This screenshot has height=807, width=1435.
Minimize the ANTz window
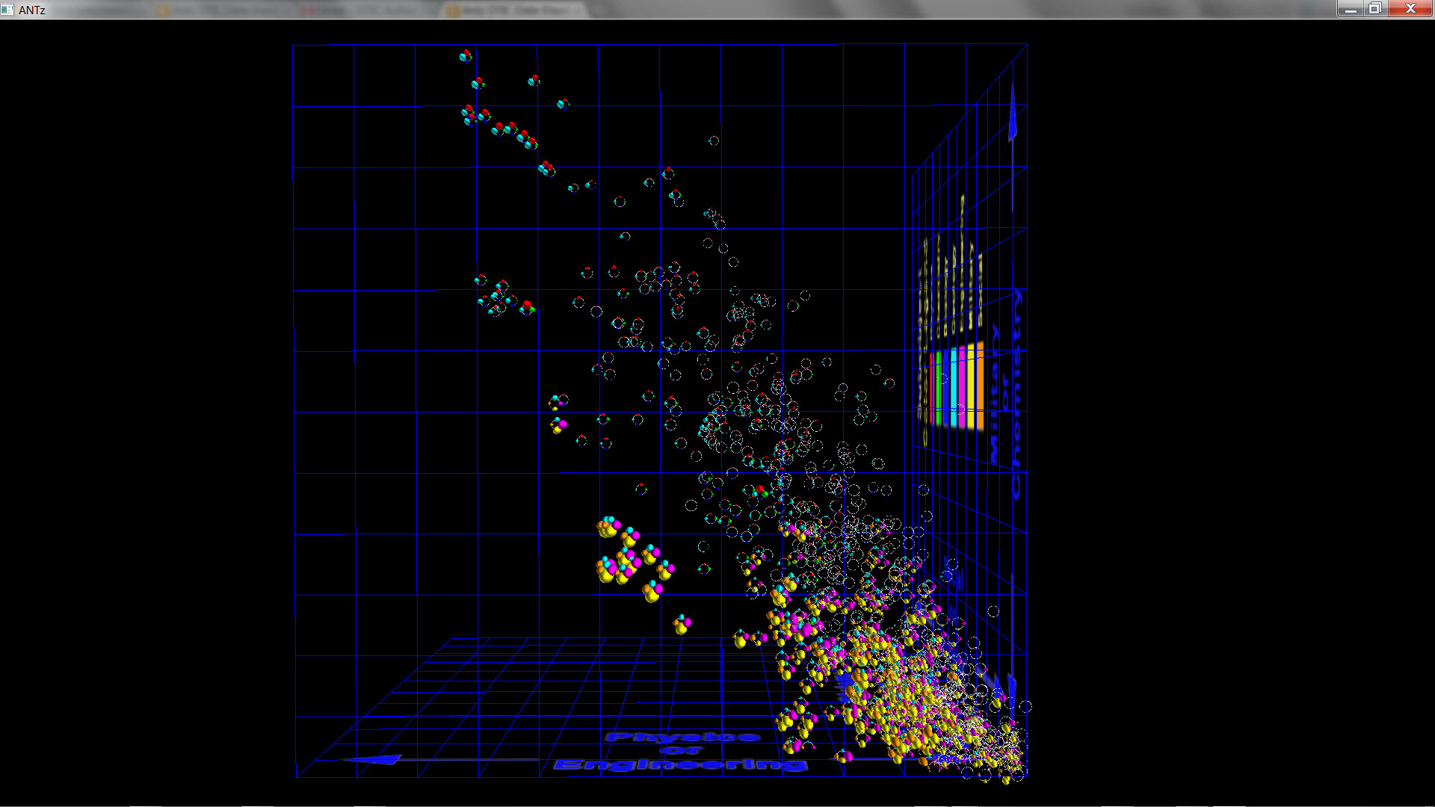[1350, 9]
